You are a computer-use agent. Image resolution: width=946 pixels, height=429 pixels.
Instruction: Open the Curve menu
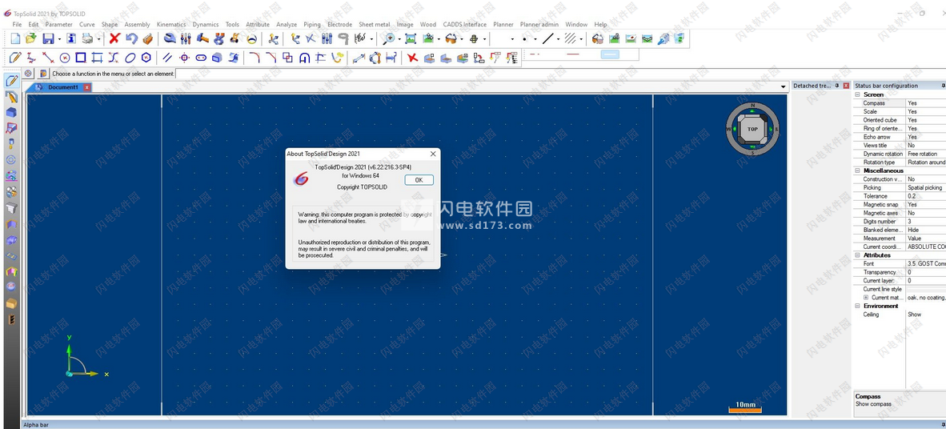point(87,25)
